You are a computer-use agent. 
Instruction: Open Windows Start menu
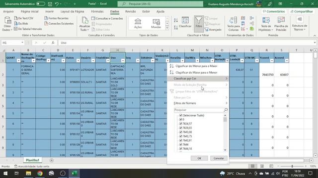(x=5, y=174)
